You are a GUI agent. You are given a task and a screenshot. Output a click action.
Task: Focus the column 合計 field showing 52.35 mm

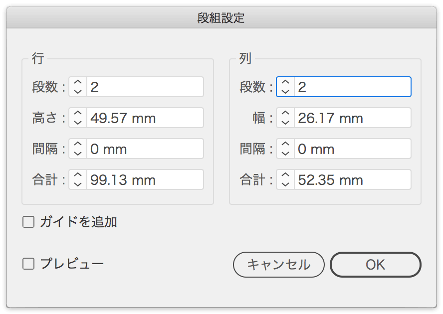pyautogui.click(x=353, y=179)
